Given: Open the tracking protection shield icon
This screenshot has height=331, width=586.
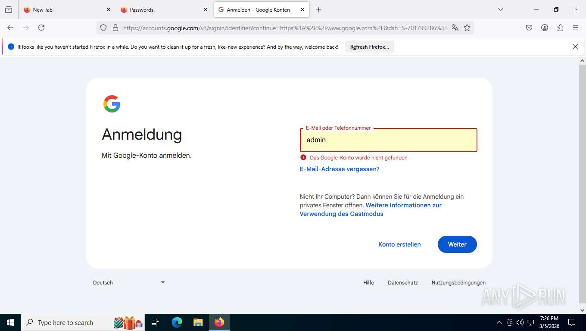Looking at the screenshot, I should (103, 28).
